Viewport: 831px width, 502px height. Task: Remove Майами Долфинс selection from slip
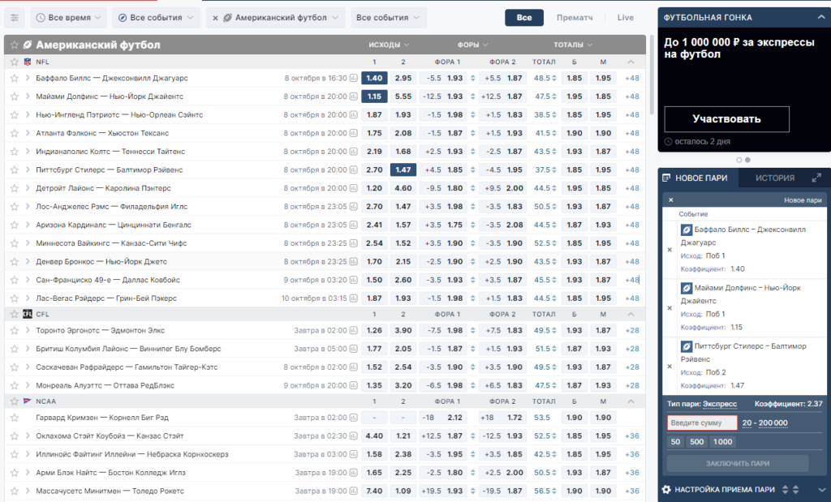coord(670,307)
